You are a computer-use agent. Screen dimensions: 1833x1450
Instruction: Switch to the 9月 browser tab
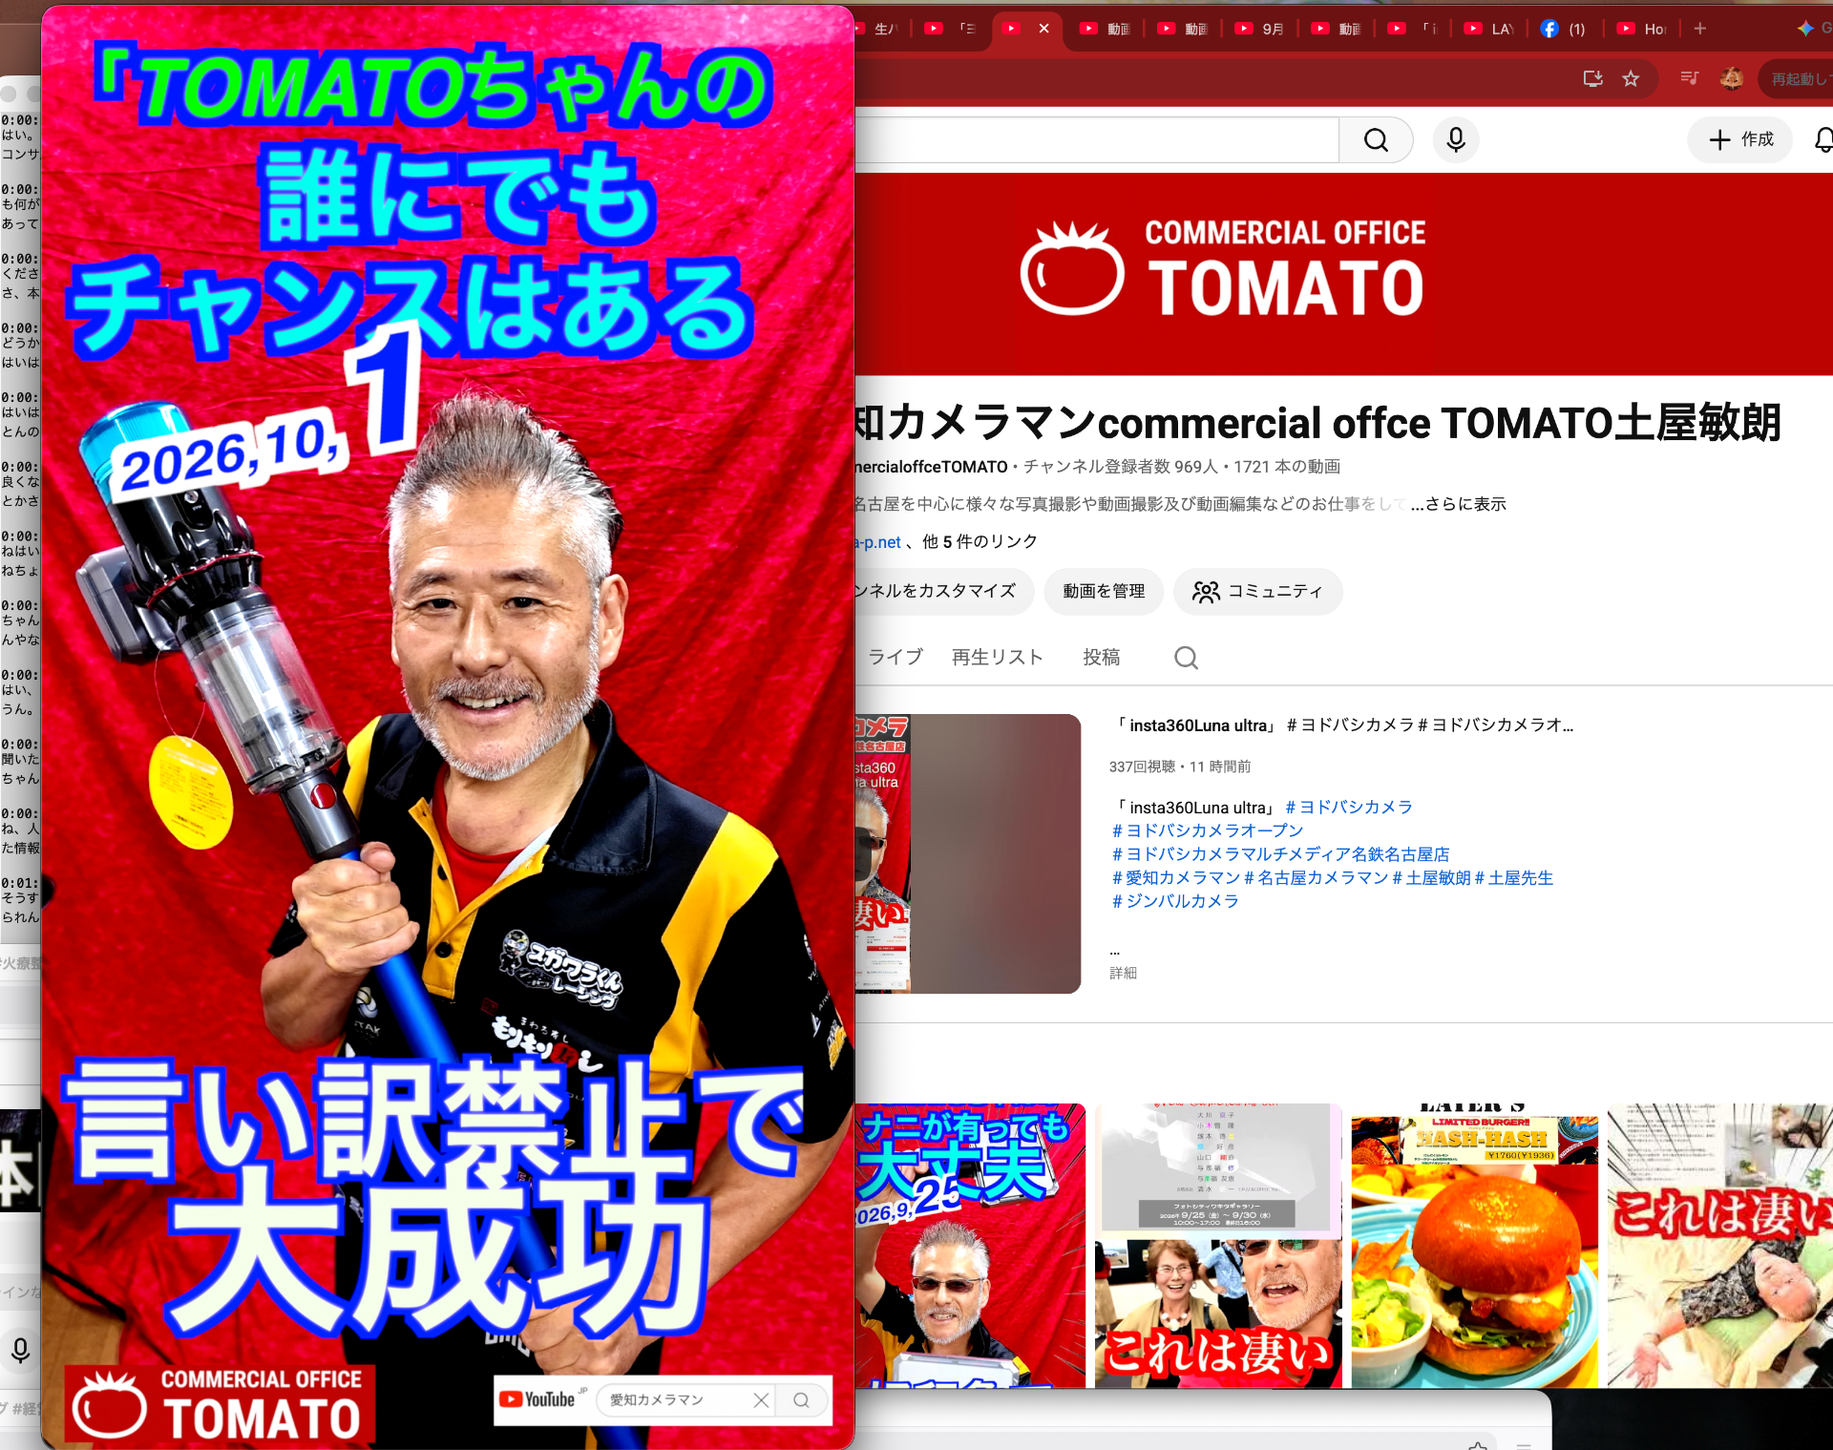(x=1258, y=29)
